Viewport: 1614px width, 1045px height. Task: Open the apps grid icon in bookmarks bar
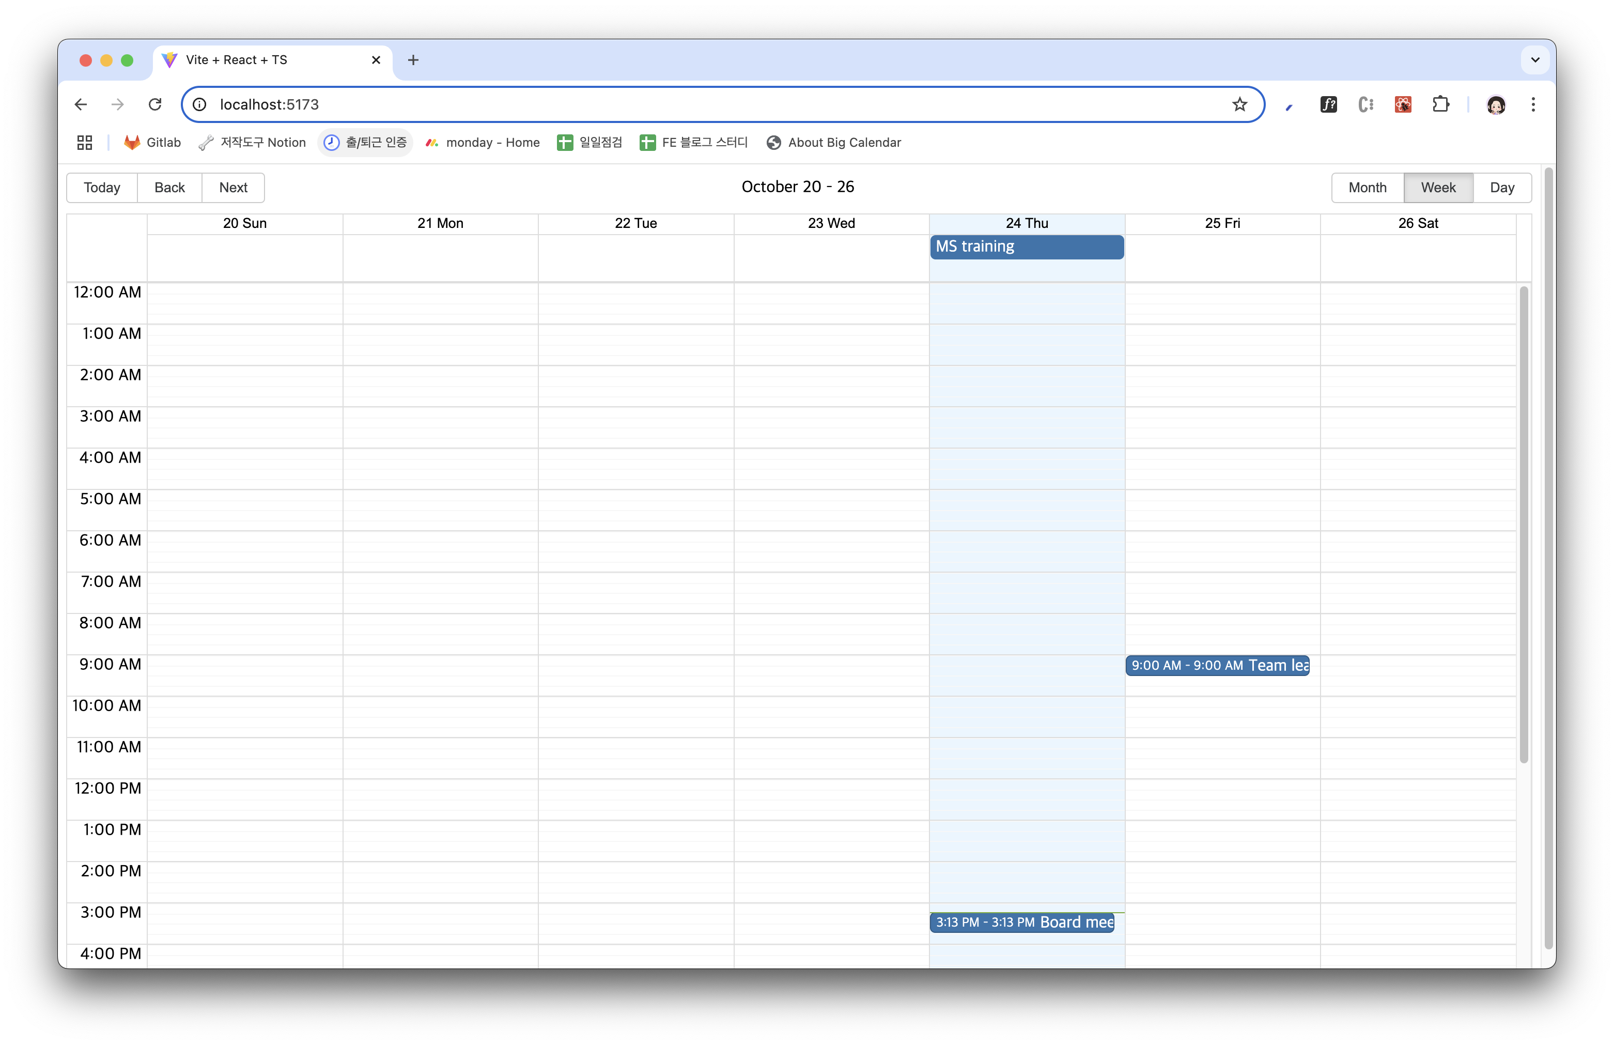pyautogui.click(x=85, y=143)
